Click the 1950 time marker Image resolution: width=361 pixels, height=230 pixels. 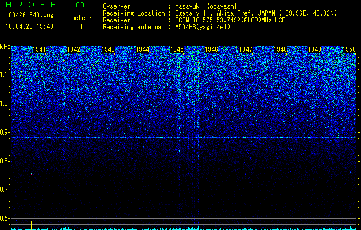coord(349,49)
